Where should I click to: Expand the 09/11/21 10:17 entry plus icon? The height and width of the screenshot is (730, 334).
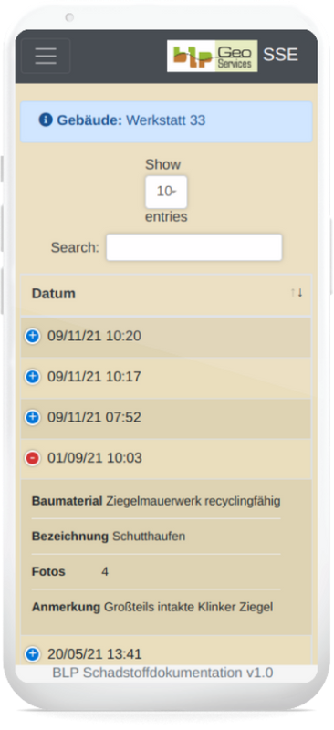[32, 376]
